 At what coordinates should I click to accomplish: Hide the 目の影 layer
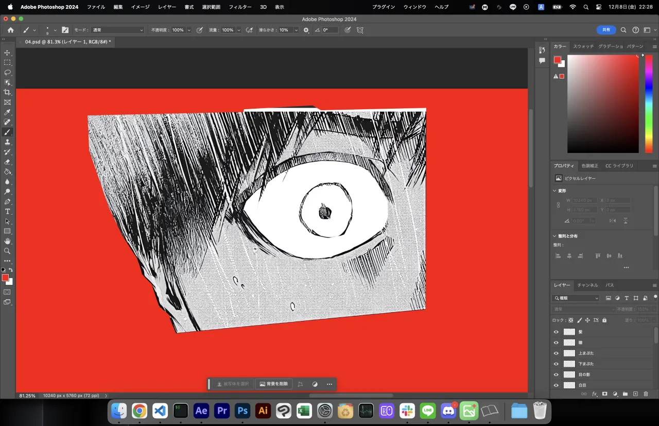[556, 374]
